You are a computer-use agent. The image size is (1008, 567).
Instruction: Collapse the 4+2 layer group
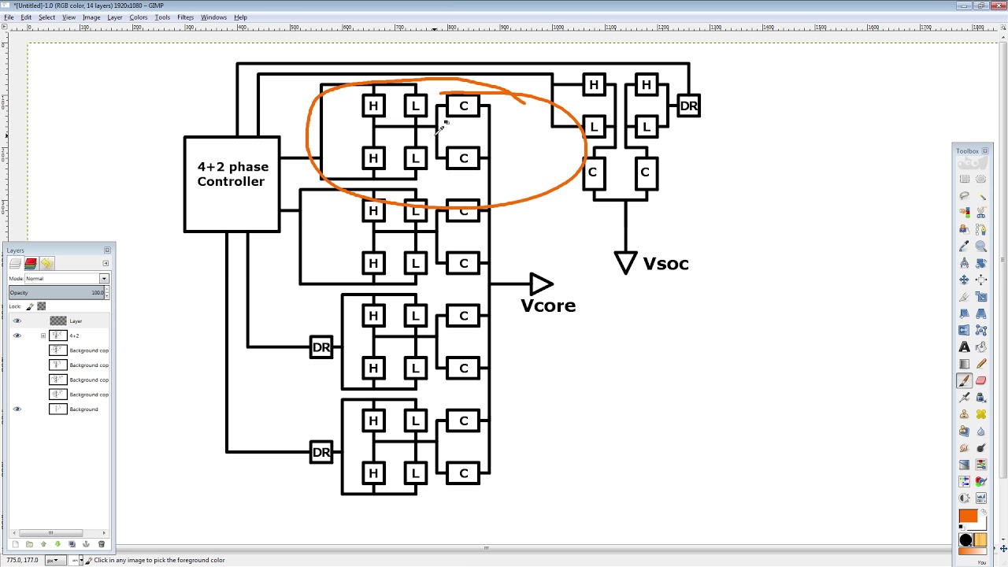click(x=43, y=335)
